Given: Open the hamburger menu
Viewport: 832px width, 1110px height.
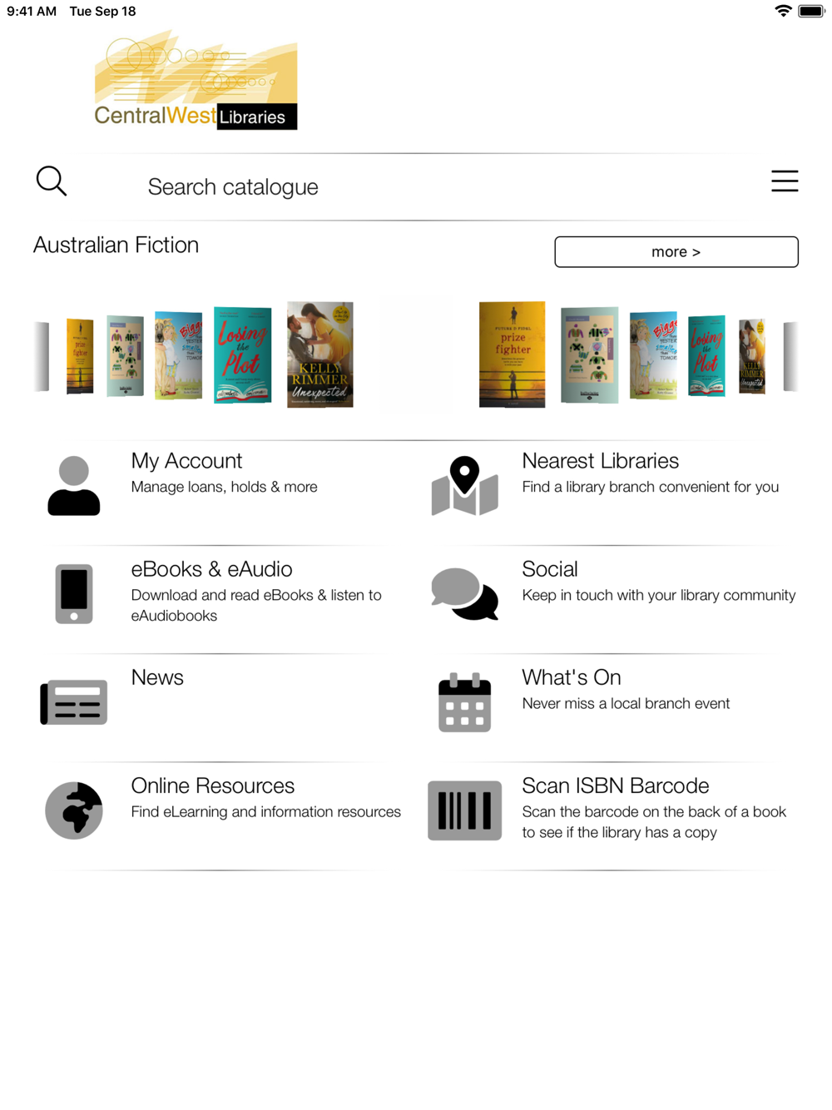Looking at the screenshot, I should pos(784,181).
